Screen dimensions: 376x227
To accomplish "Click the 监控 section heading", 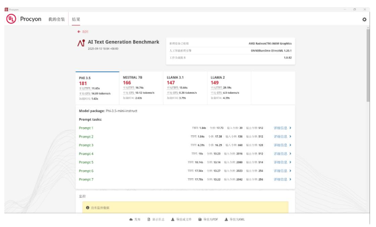I will [82, 196].
